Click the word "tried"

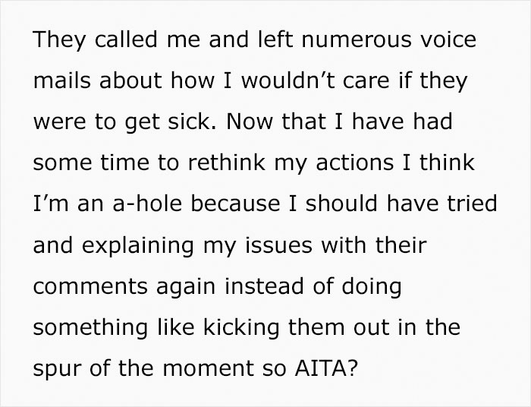[472, 204]
